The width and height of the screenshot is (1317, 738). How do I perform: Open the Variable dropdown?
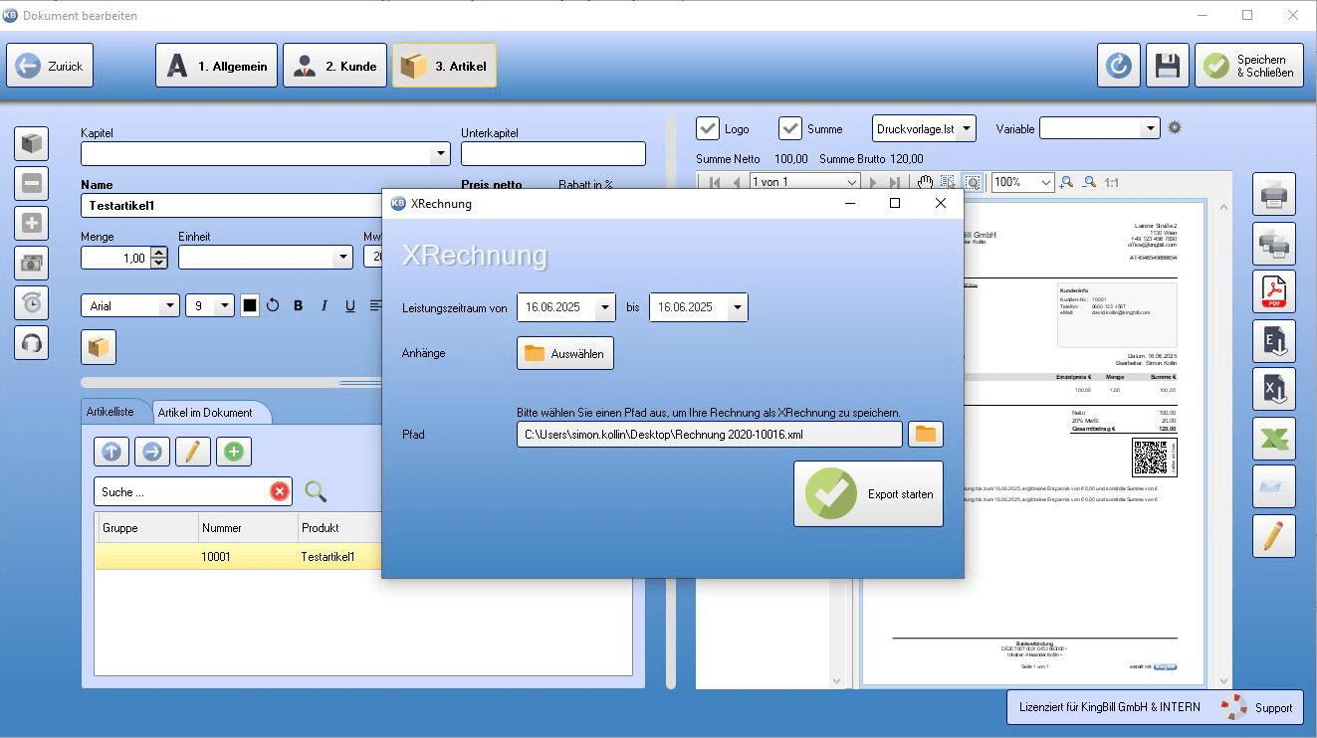click(1151, 128)
